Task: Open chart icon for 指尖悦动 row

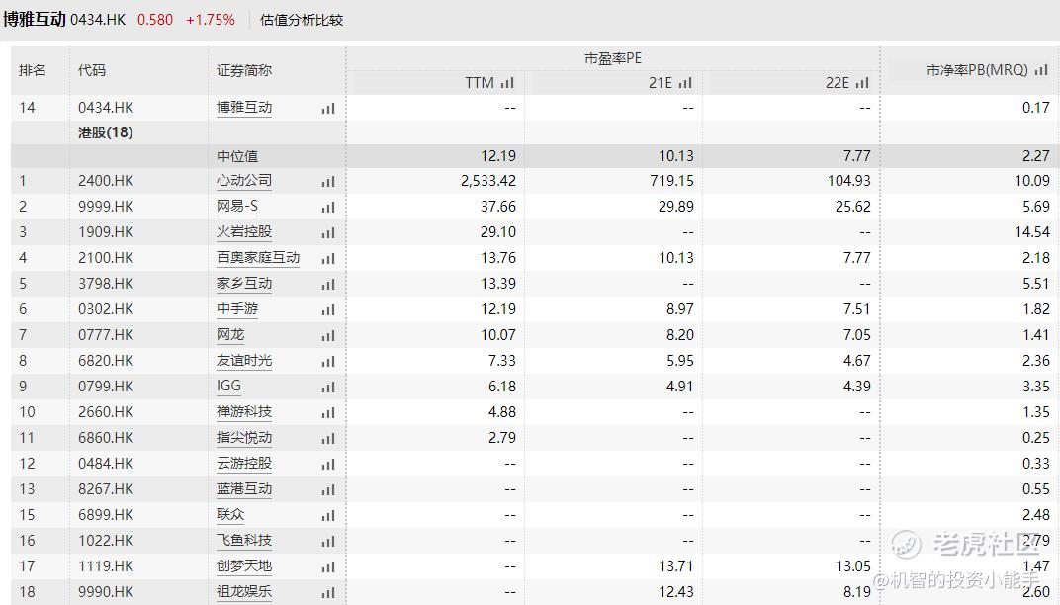Action: point(328,438)
